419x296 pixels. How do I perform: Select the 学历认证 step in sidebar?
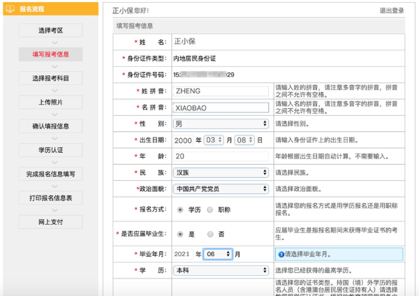[x=50, y=149]
